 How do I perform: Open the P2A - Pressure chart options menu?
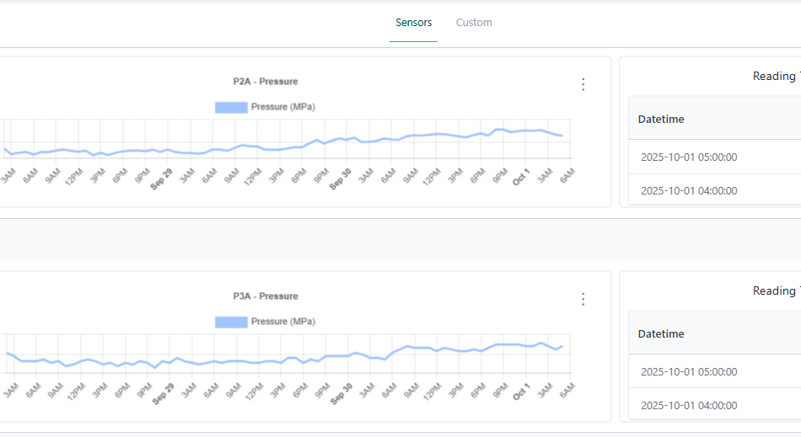(583, 84)
